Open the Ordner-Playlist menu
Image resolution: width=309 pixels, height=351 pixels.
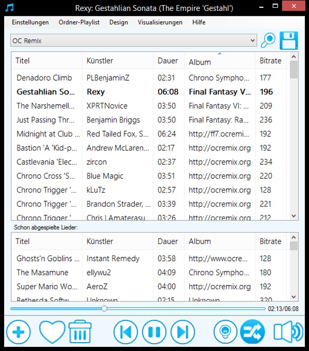pyautogui.click(x=79, y=22)
